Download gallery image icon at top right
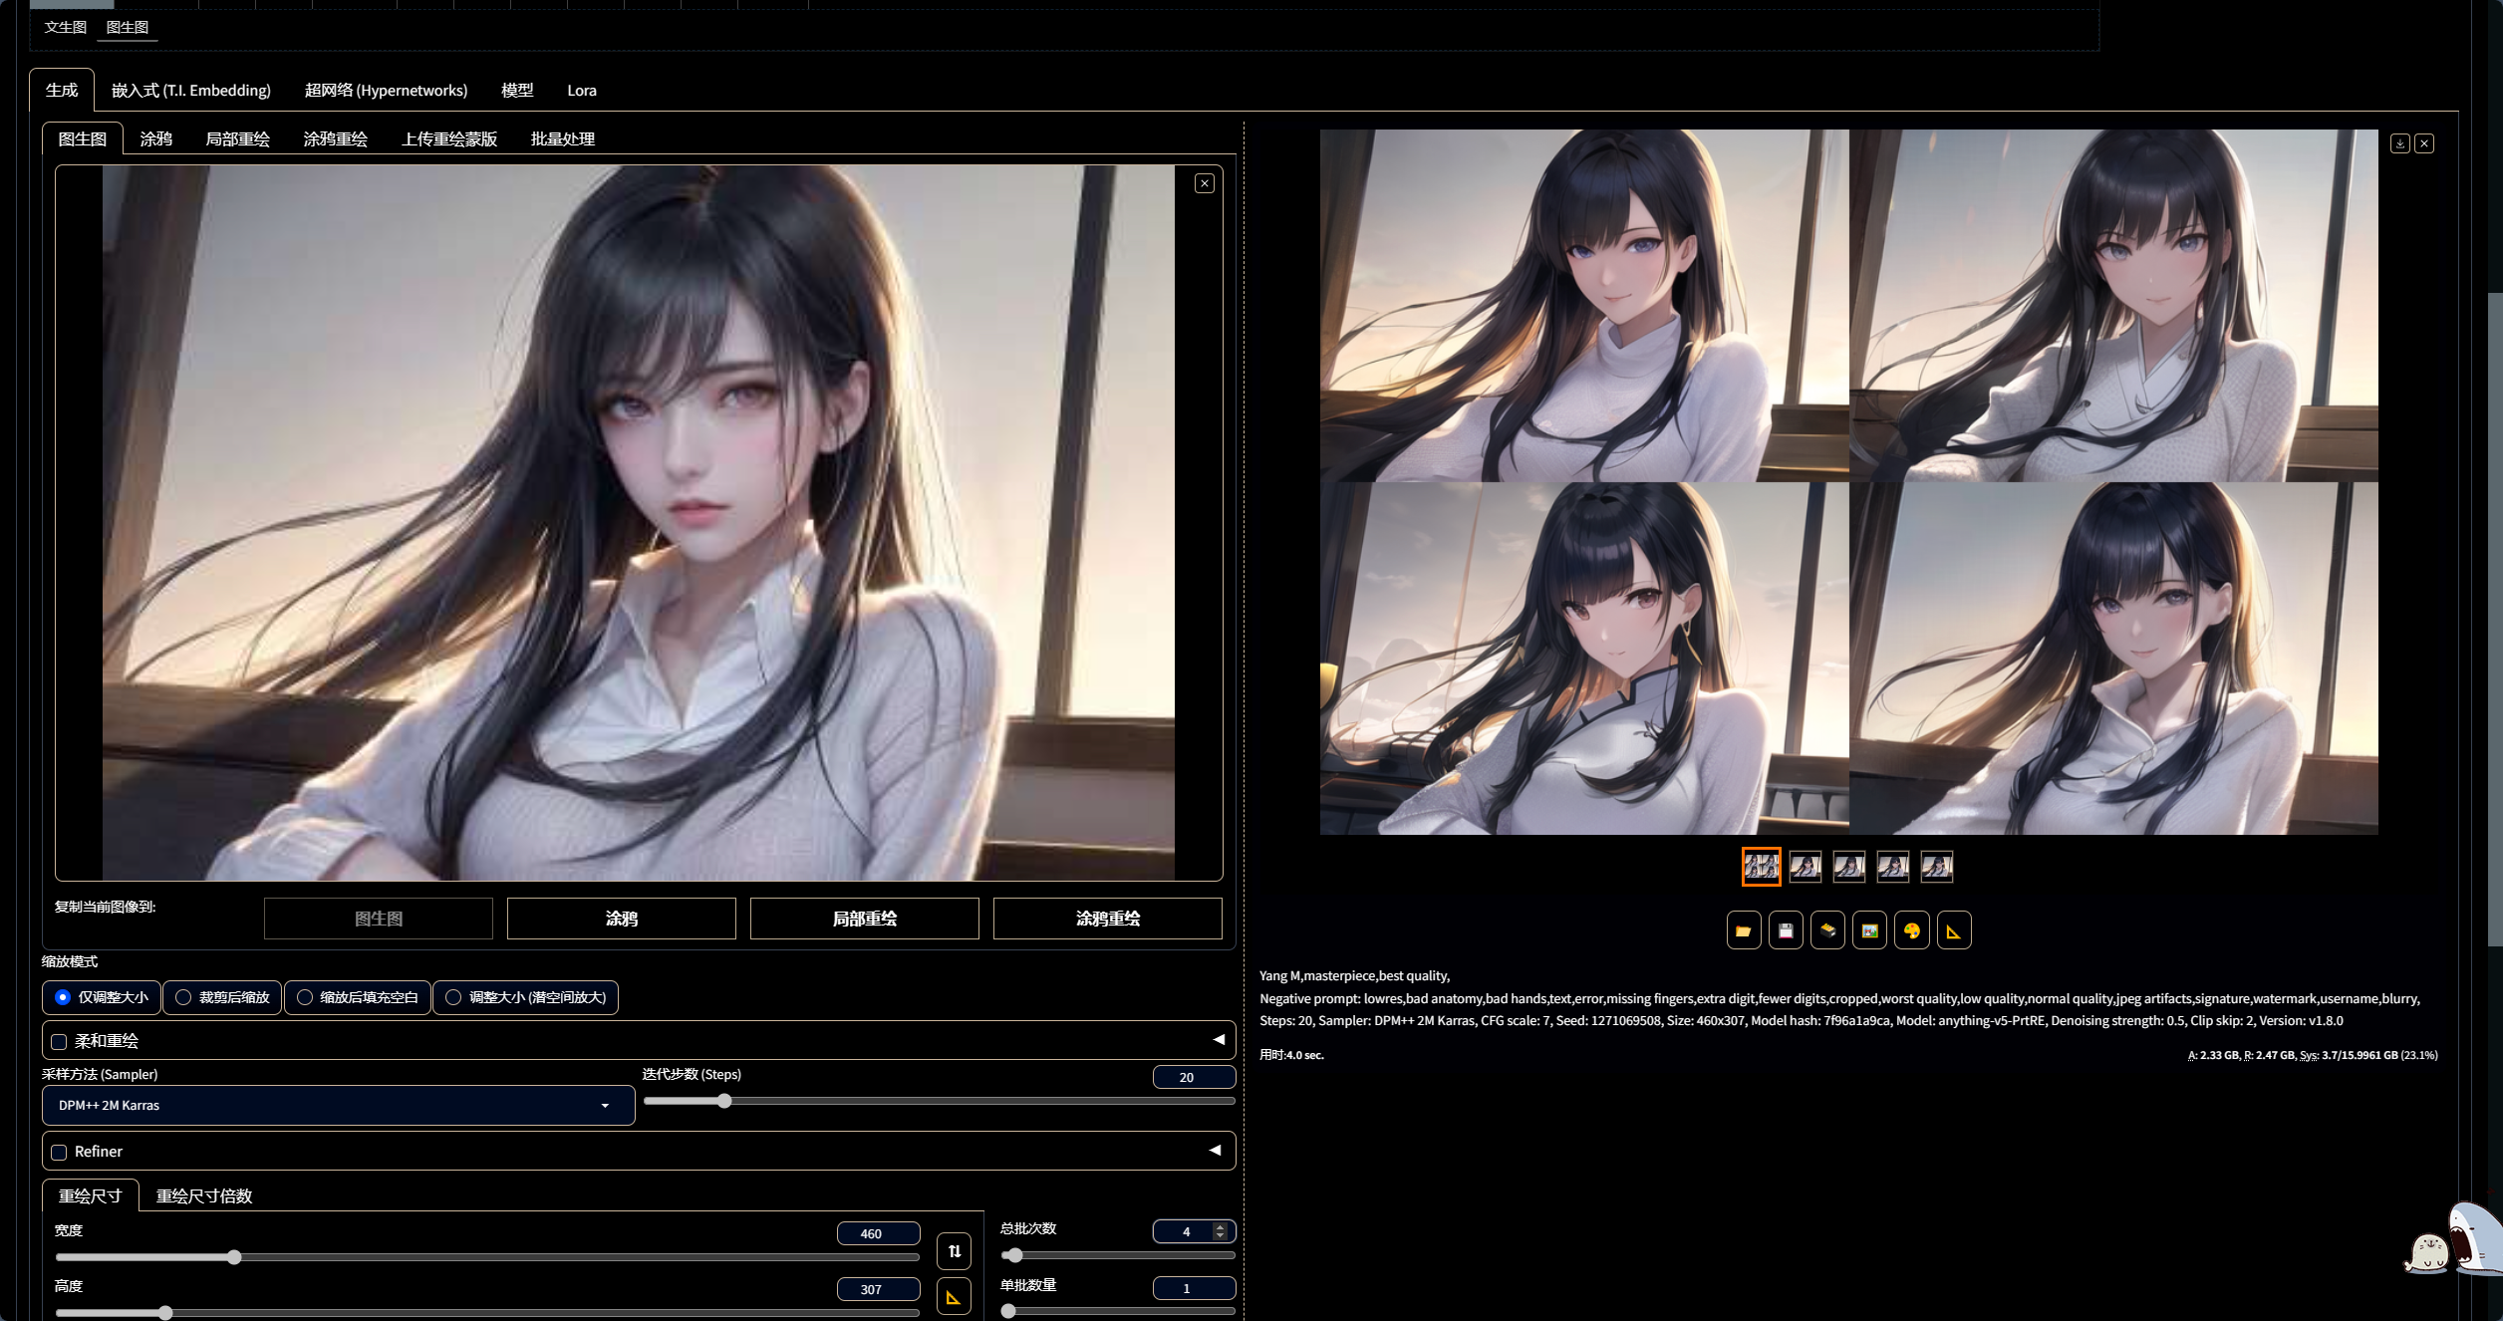 pyautogui.click(x=2399, y=143)
